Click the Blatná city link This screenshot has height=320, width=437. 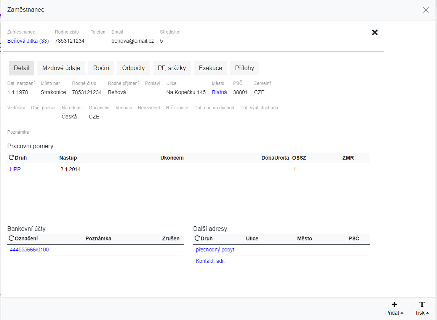pyautogui.click(x=219, y=92)
